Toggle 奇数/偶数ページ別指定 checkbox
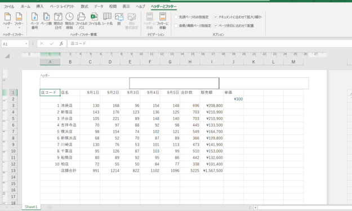Screen dimensions: 352x211 [x=176, y=25]
